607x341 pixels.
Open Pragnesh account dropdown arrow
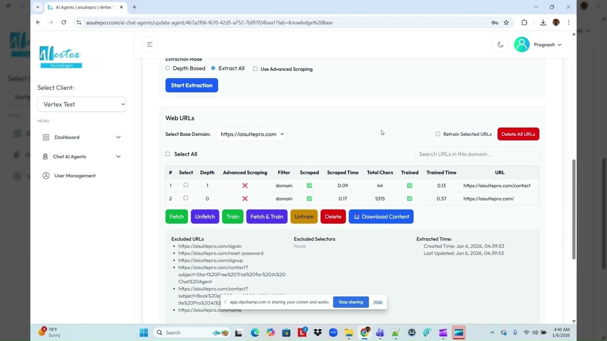[x=560, y=45]
